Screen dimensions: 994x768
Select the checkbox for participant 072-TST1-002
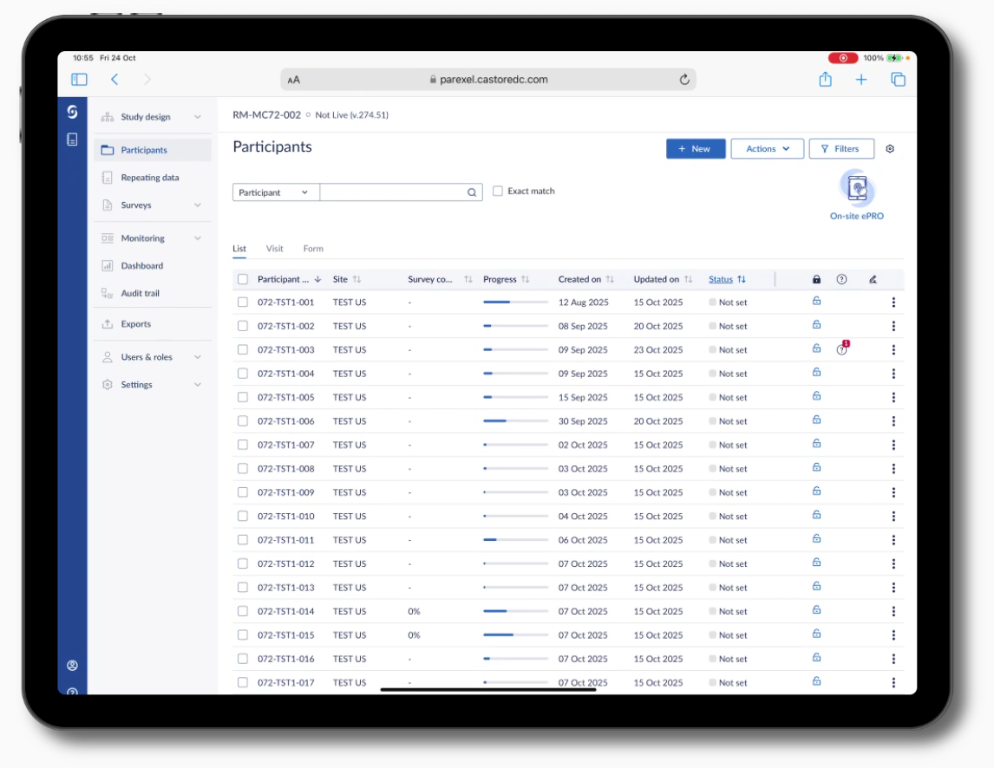click(x=243, y=326)
